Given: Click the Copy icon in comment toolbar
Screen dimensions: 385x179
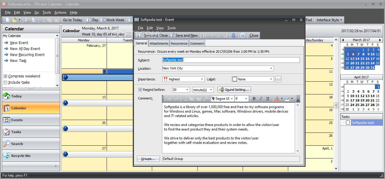Looking at the screenshot, I should click(x=191, y=99).
